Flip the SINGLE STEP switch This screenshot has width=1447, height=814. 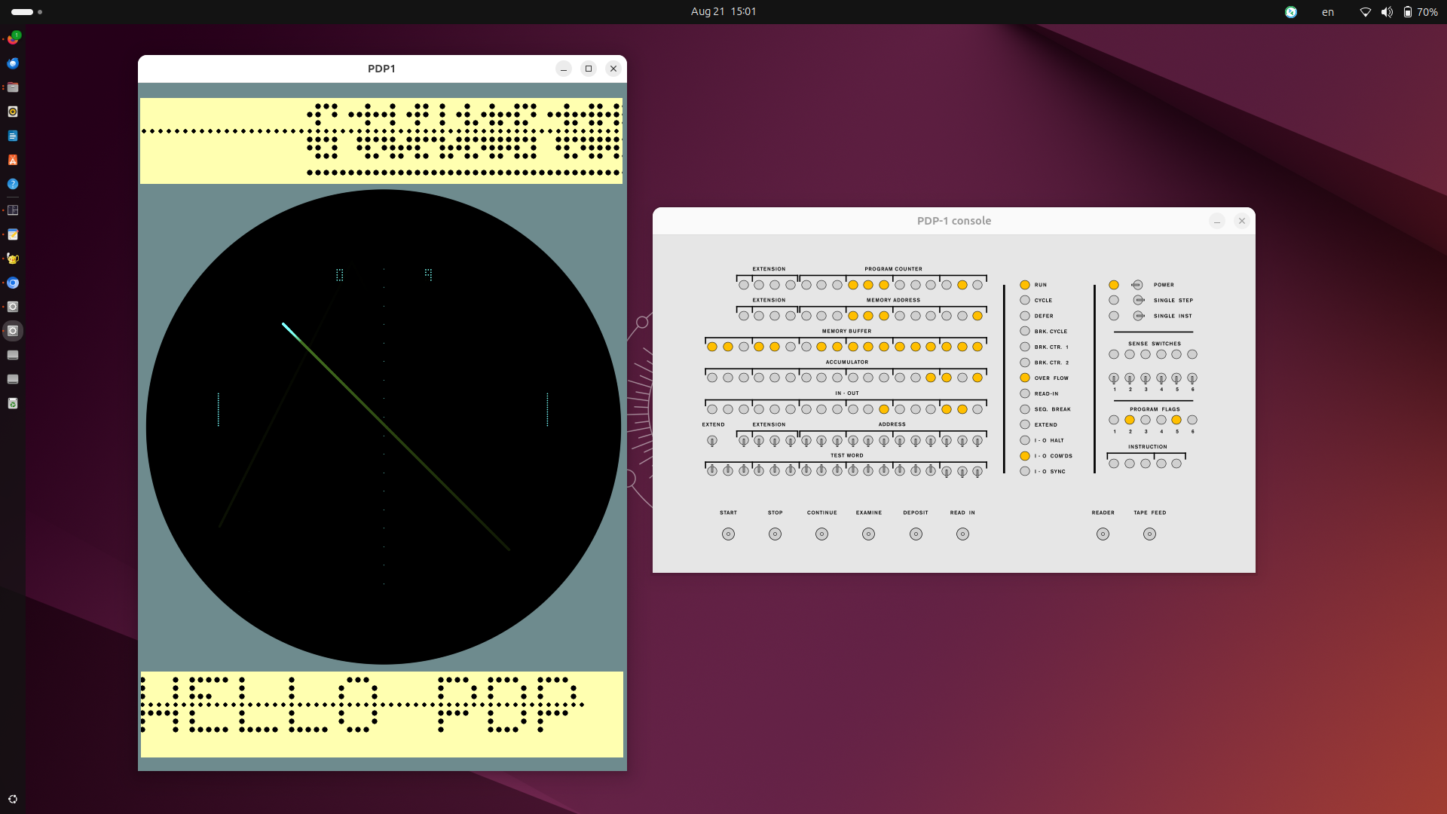(x=1139, y=300)
